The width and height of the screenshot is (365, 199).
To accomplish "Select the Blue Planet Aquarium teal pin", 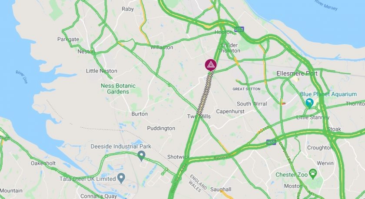I will (x=309, y=103).
